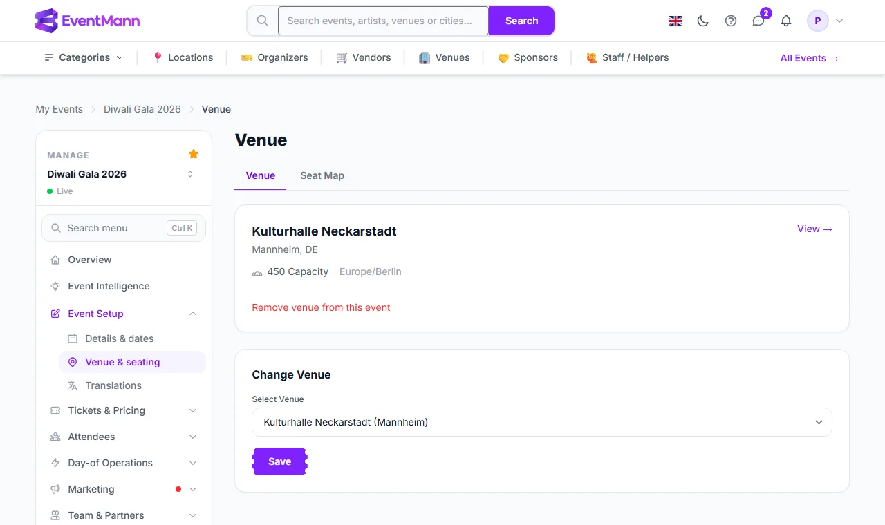The image size is (885, 525).
Task: Open Locations in the navigation bar
Action: pos(183,57)
